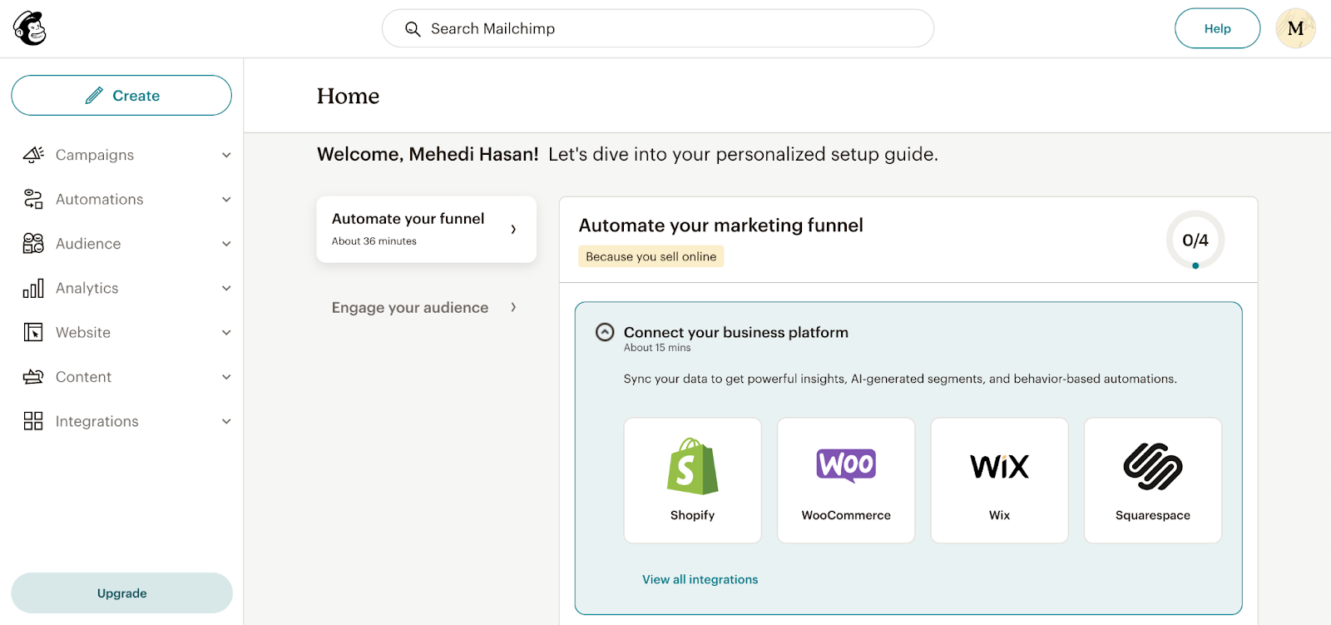Expand the Website menu chevron
Screen dimensions: 1331x625
(226, 332)
